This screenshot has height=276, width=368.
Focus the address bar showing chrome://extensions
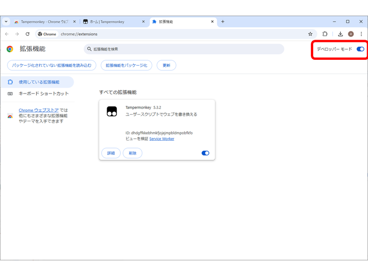pyautogui.click(x=176, y=34)
